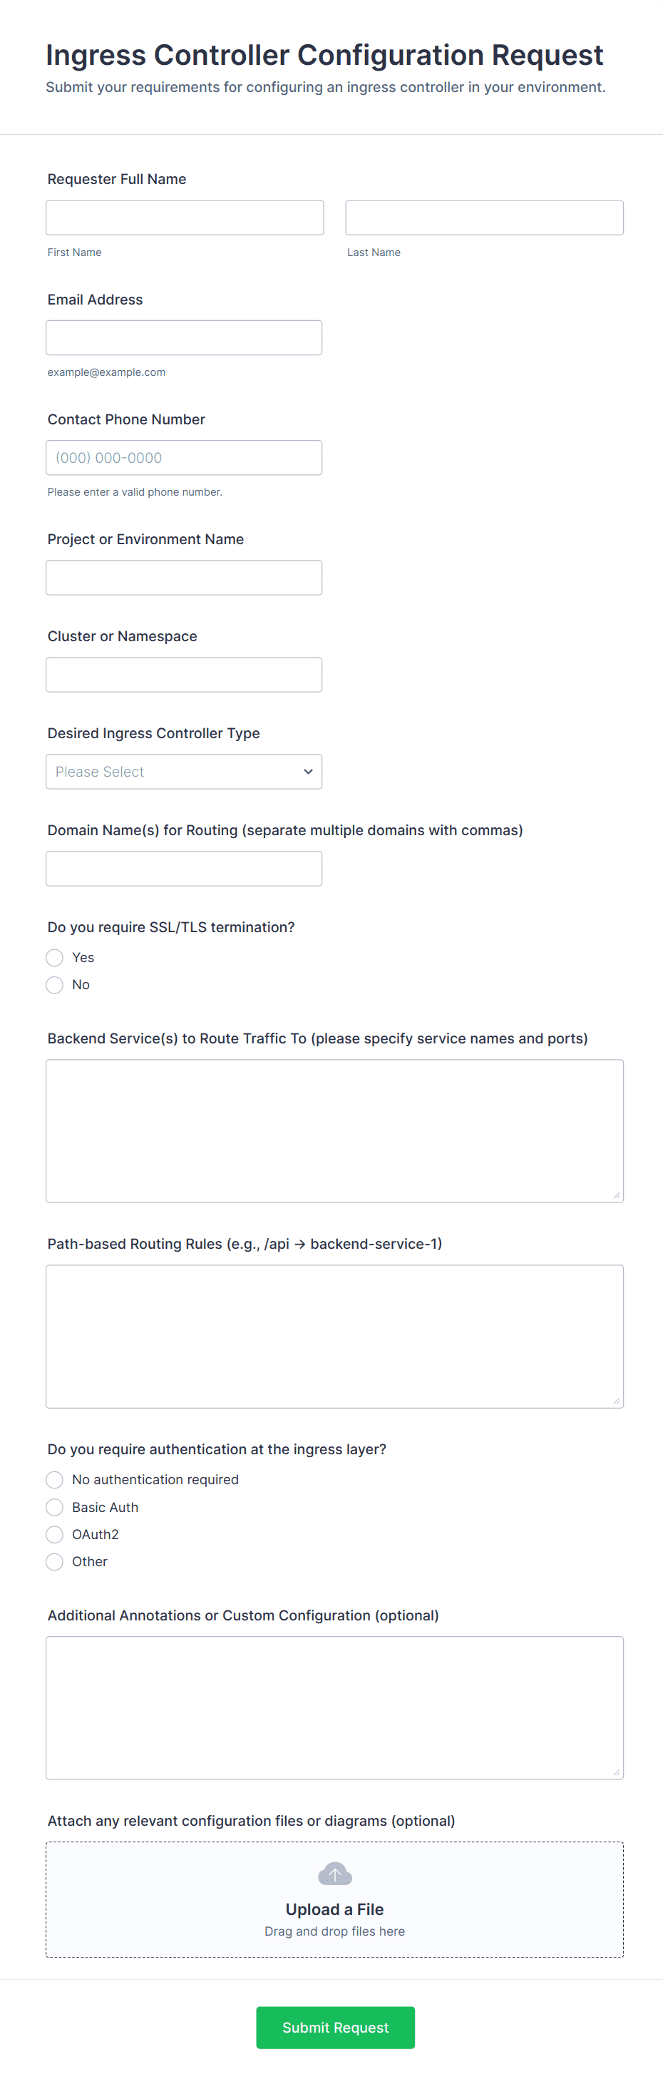This screenshot has width=663, height=2084.
Task: Click the Domain Name(s) for Routing field
Action: (185, 869)
